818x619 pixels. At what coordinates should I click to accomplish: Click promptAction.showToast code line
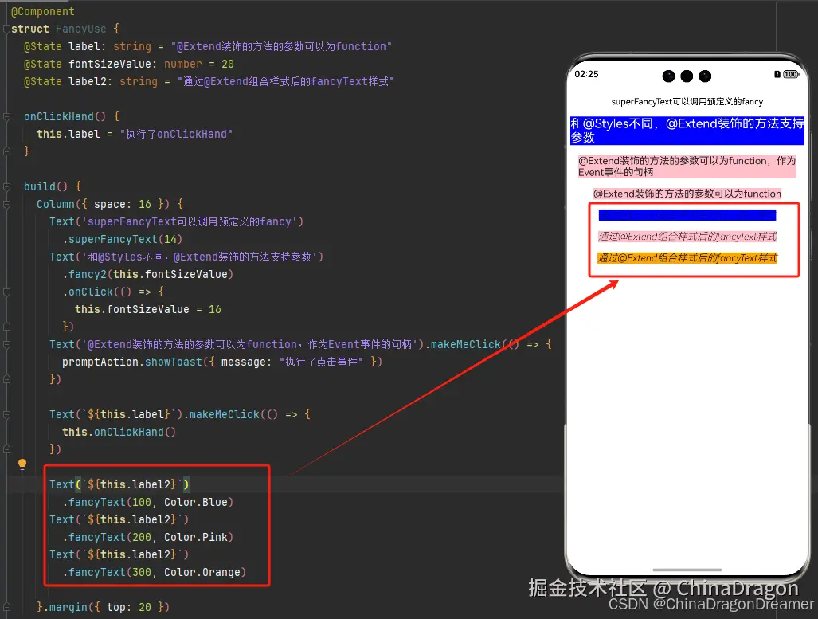tap(222, 362)
